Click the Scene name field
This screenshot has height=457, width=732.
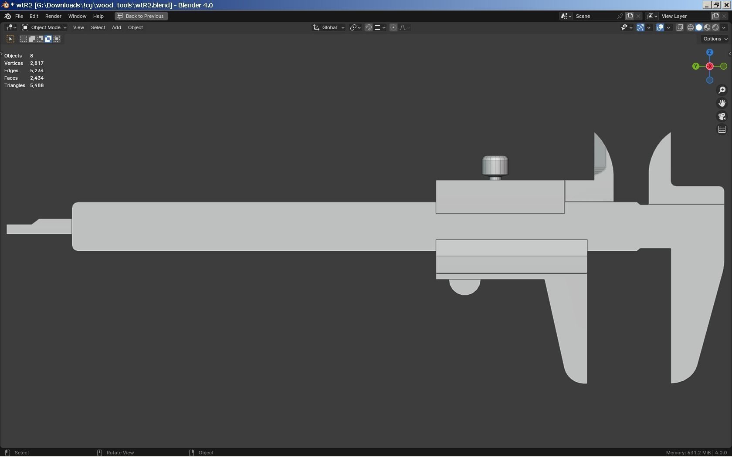pyautogui.click(x=595, y=16)
